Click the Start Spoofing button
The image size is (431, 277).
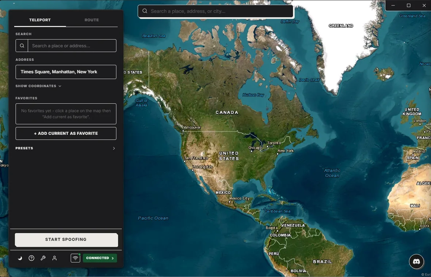point(66,240)
